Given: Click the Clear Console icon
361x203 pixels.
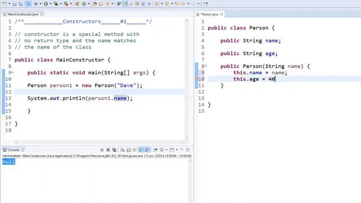Looking at the screenshot, I should pos(122,150).
